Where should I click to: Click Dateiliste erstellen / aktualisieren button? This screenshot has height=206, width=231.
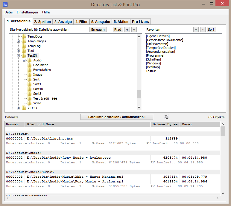[x=117, y=117]
